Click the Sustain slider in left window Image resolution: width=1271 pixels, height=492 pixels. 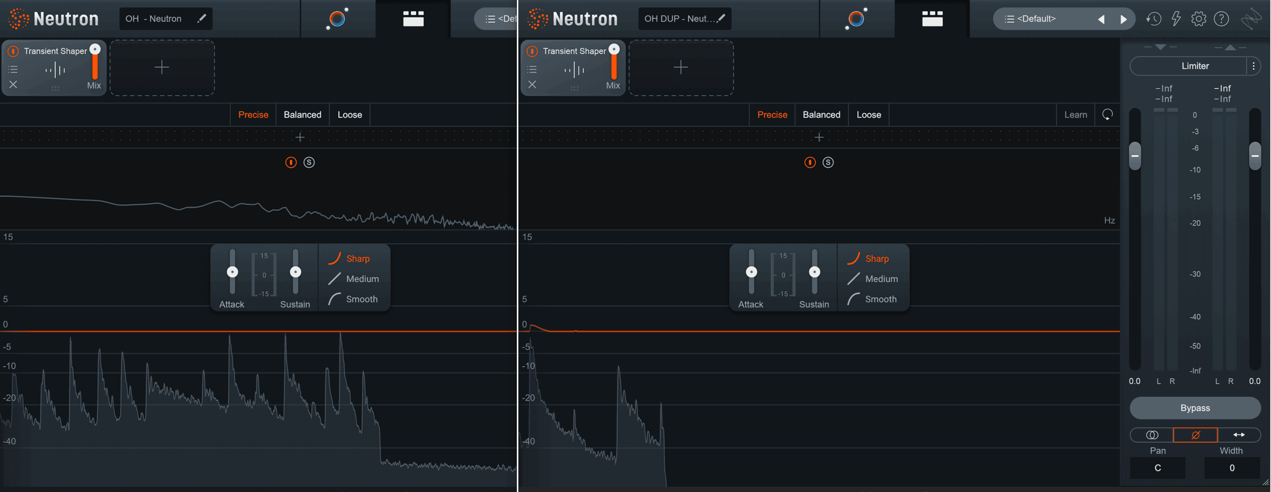point(296,272)
